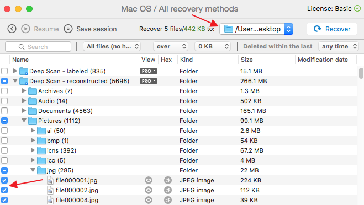Open the over size comparison dropdown
The height and width of the screenshot is (205, 364).
click(170, 46)
